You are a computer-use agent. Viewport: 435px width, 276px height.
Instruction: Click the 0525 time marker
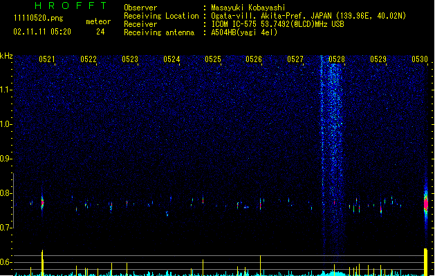tap(213, 59)
